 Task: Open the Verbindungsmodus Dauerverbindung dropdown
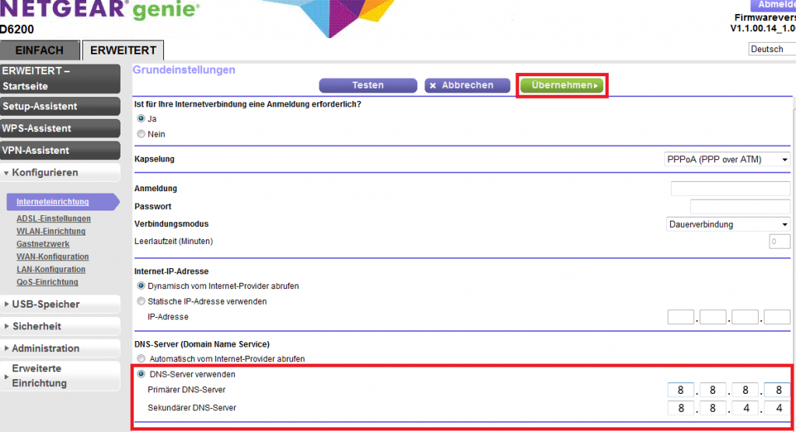pyautogui.click(x=728, y=225)
